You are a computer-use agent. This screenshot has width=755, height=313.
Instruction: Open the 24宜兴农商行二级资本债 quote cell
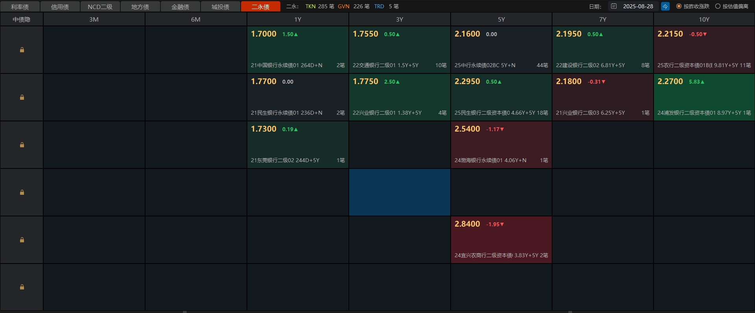[x=501, y=240]
